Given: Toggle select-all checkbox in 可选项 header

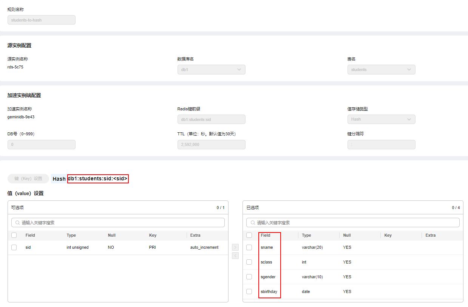Looking at the screenshot, I should click(x=14, y=235).
